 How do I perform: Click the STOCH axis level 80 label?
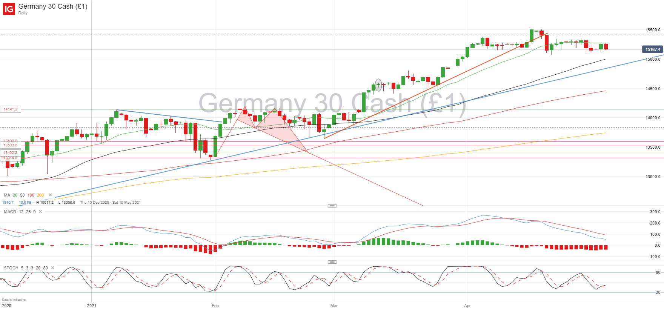(658, 272)
